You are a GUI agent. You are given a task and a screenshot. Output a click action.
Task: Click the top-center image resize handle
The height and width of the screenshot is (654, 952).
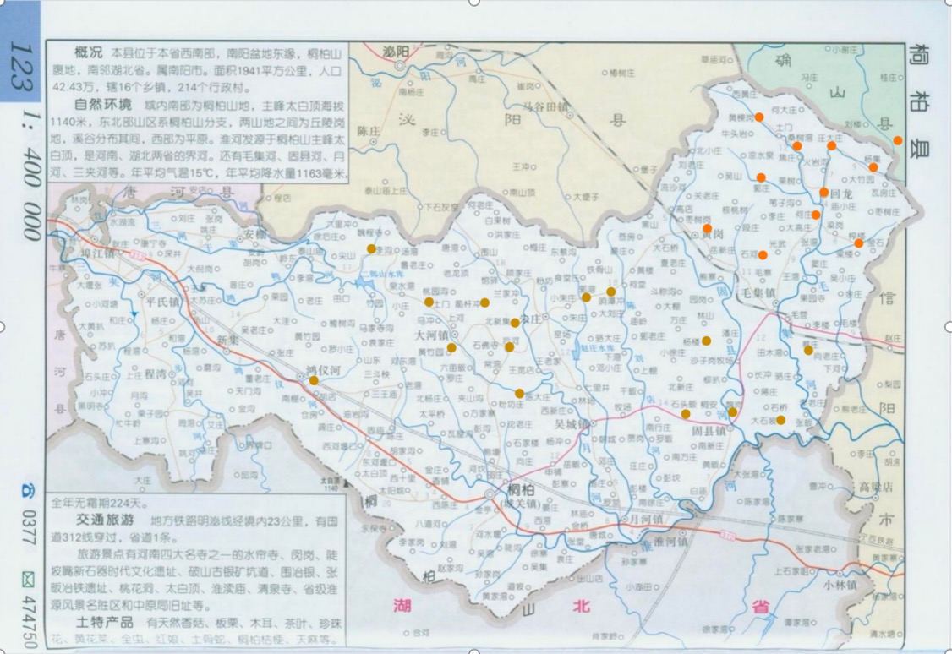[x=476, y=3]
